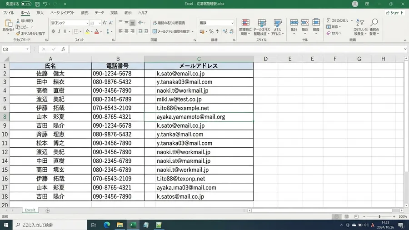Viewport: 409px width, 230px height.
Task: Select cell containing ayaka.yamamoto@mail.org
Action: 199,117
